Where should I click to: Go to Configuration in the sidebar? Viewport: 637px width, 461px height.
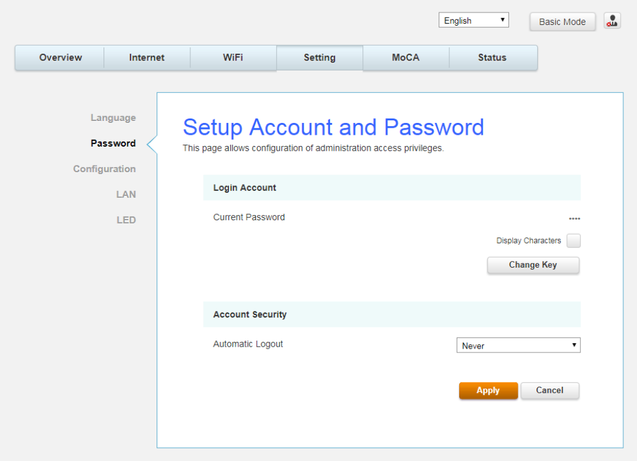click(104, 169)
